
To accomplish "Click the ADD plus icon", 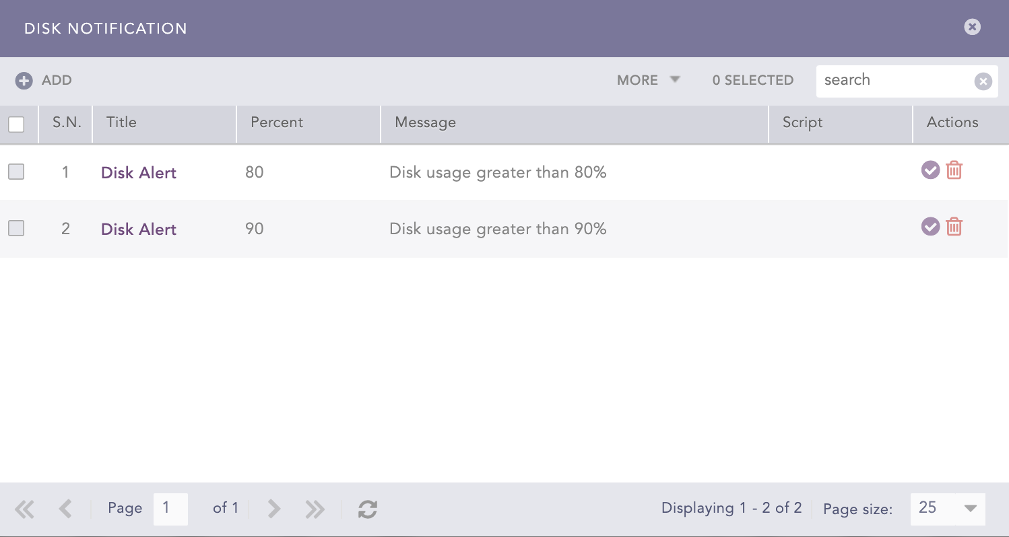I will (x=24, y=81).
